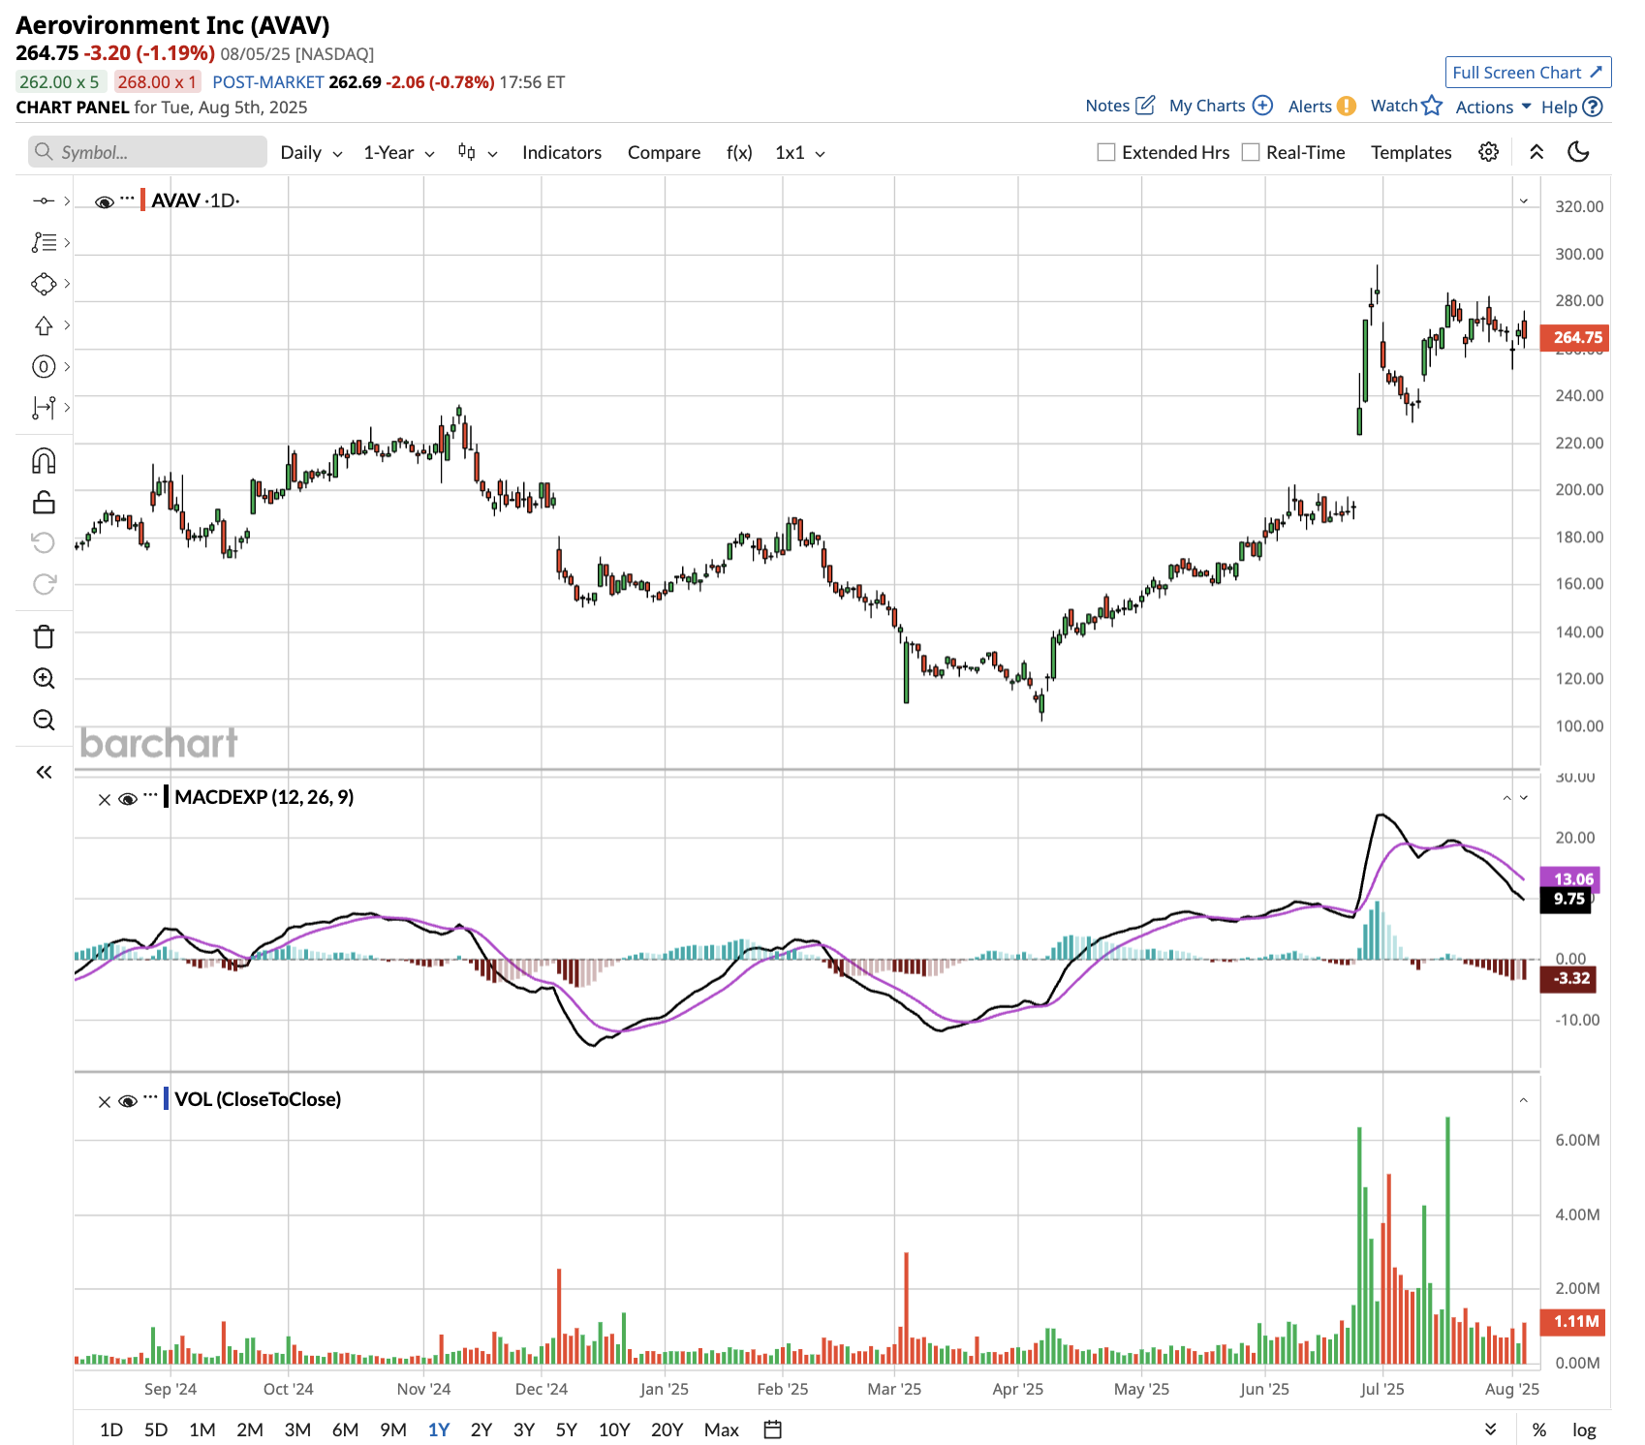Expand the Actions dropdown
This screenshot has height=1445, width=1645.
tap(1493, 107)
